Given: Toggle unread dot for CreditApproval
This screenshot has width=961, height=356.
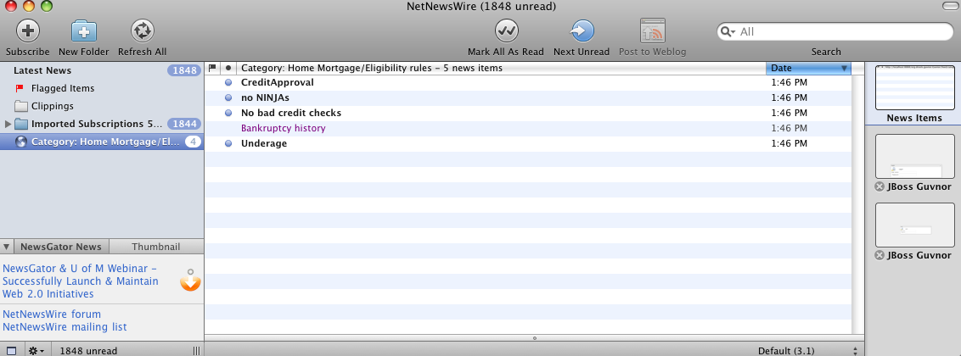Looking at the screenshot, I should coord(228,82).
